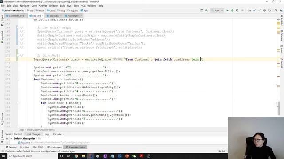Click the Build project hammer icon
Viewport: 284px width, 159px height.
pos(207,11)
